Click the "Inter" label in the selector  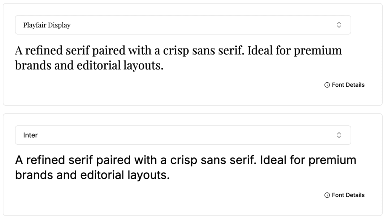(31, 135)
